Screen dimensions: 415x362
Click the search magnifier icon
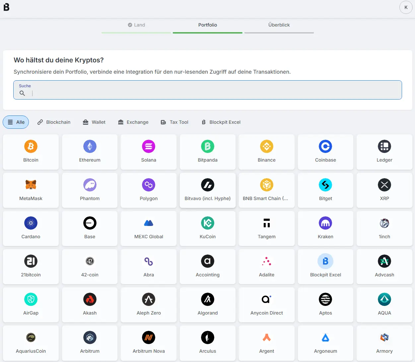(22, 93)
